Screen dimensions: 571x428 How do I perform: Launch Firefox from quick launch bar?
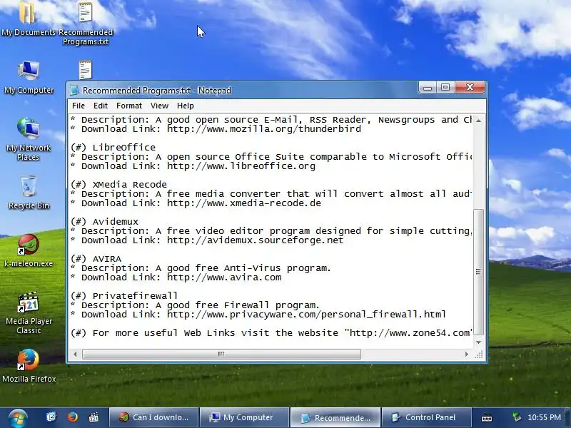(x=73, y=417)
